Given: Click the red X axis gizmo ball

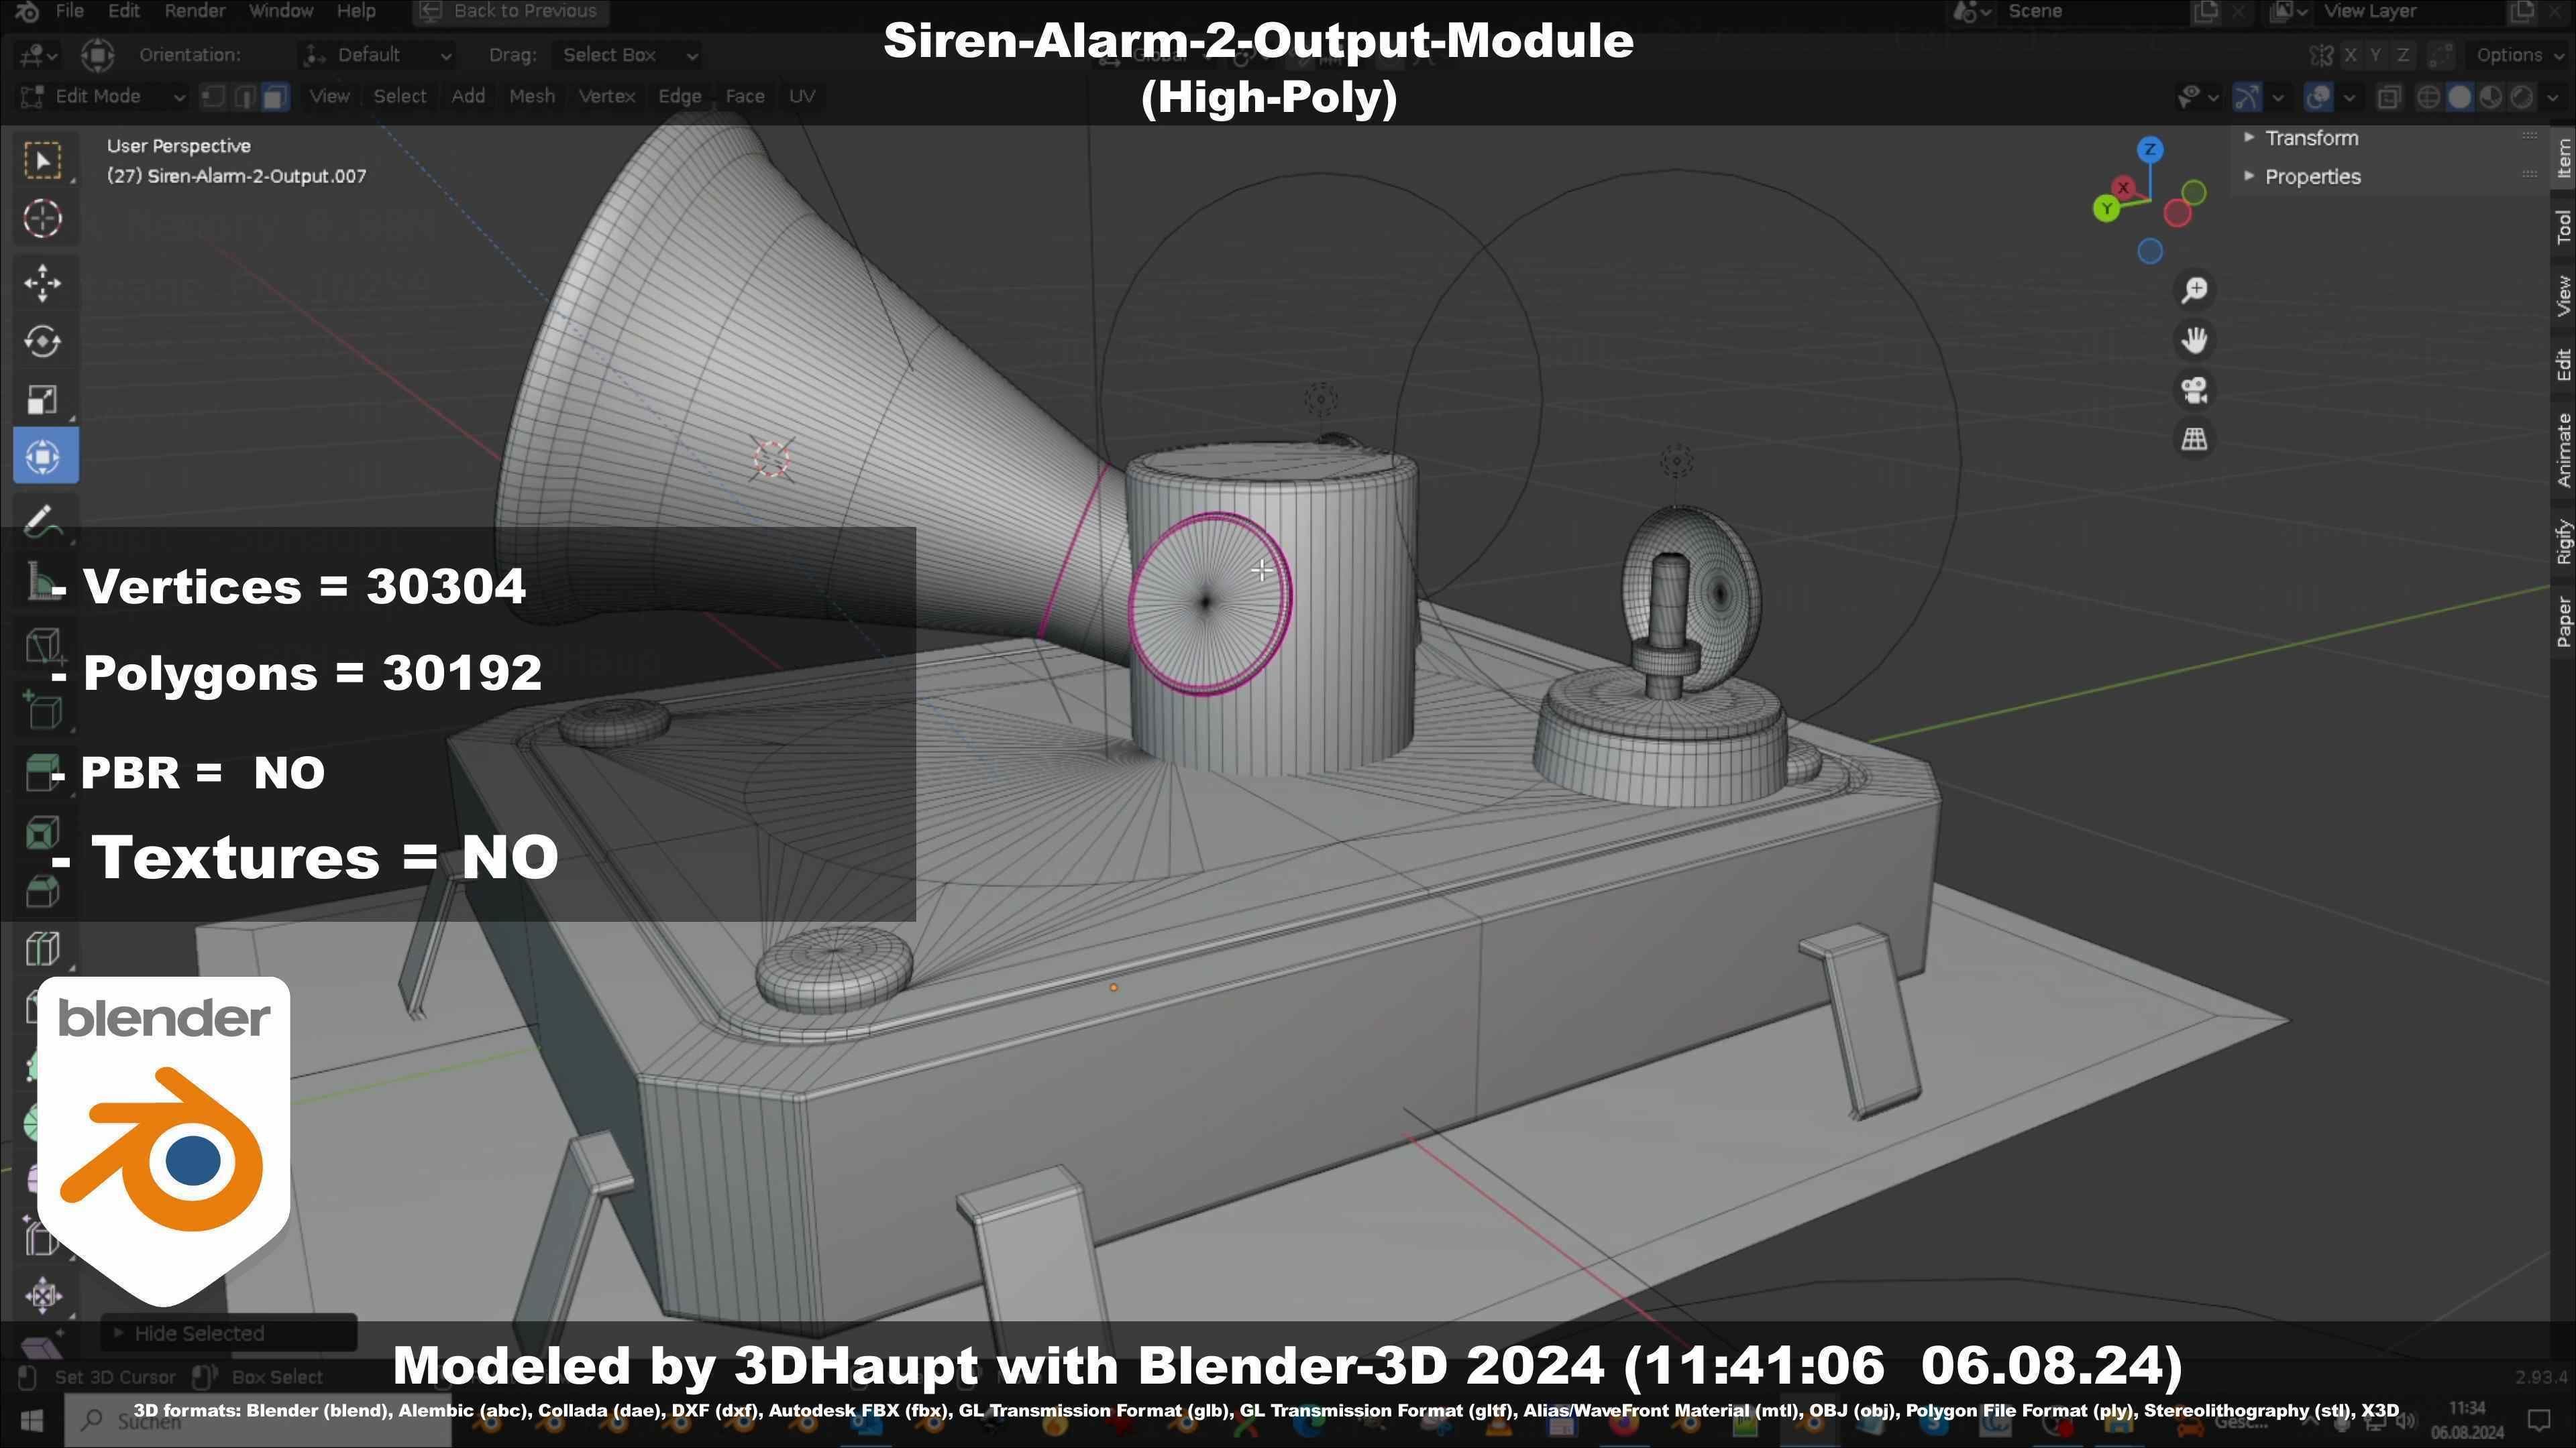Looking at the screenshot, I should click(2123, 187).
